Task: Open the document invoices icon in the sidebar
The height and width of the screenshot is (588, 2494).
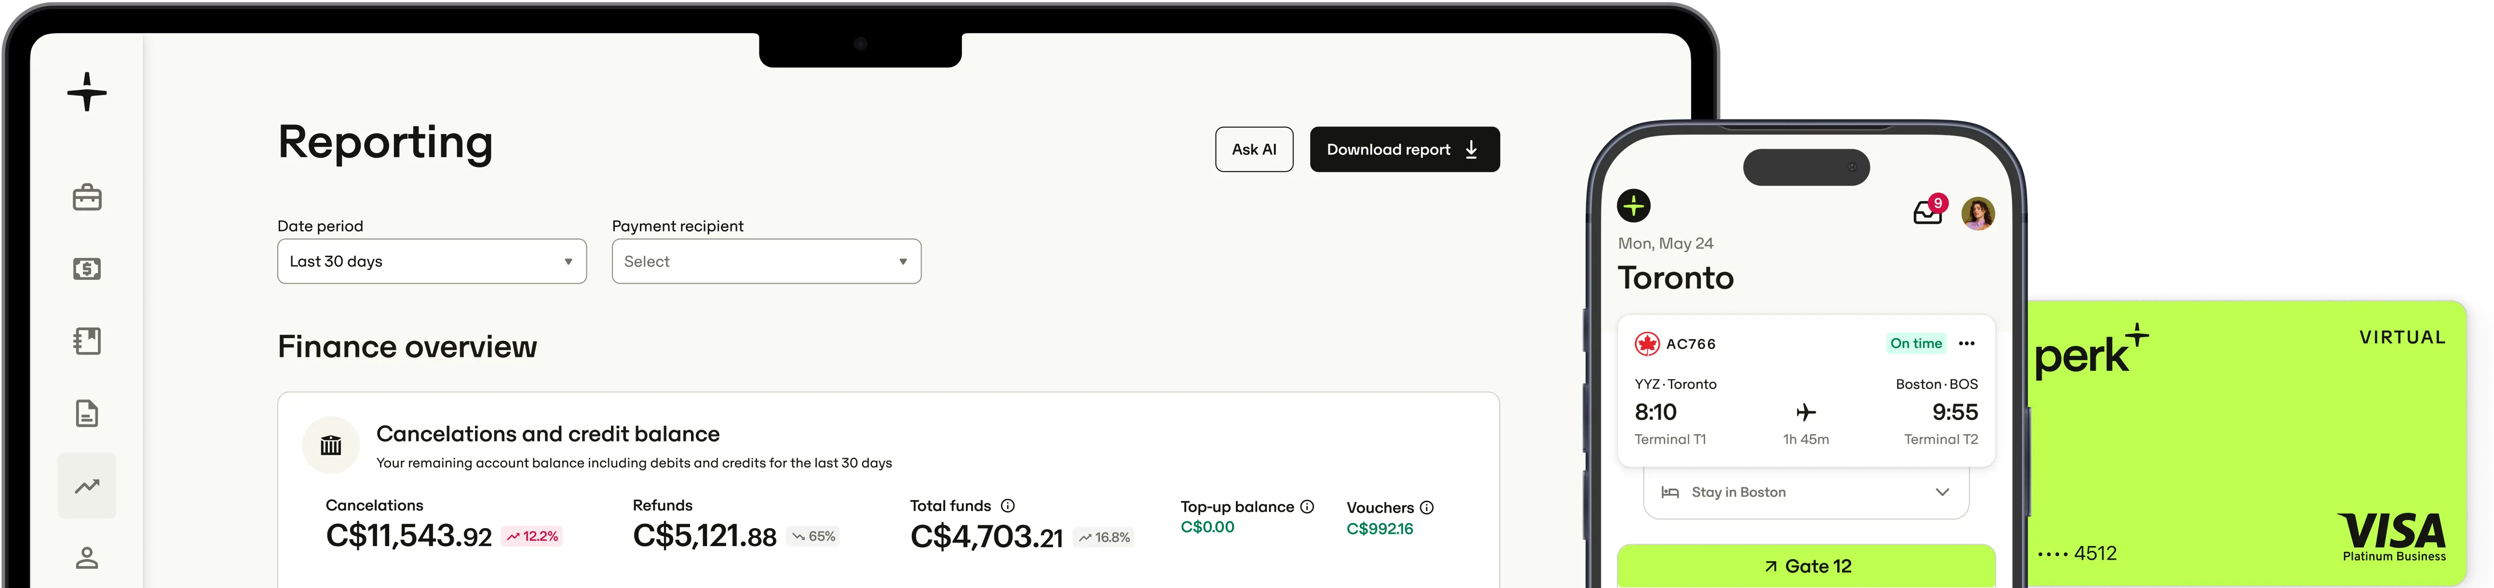Action: coord(87,414)
